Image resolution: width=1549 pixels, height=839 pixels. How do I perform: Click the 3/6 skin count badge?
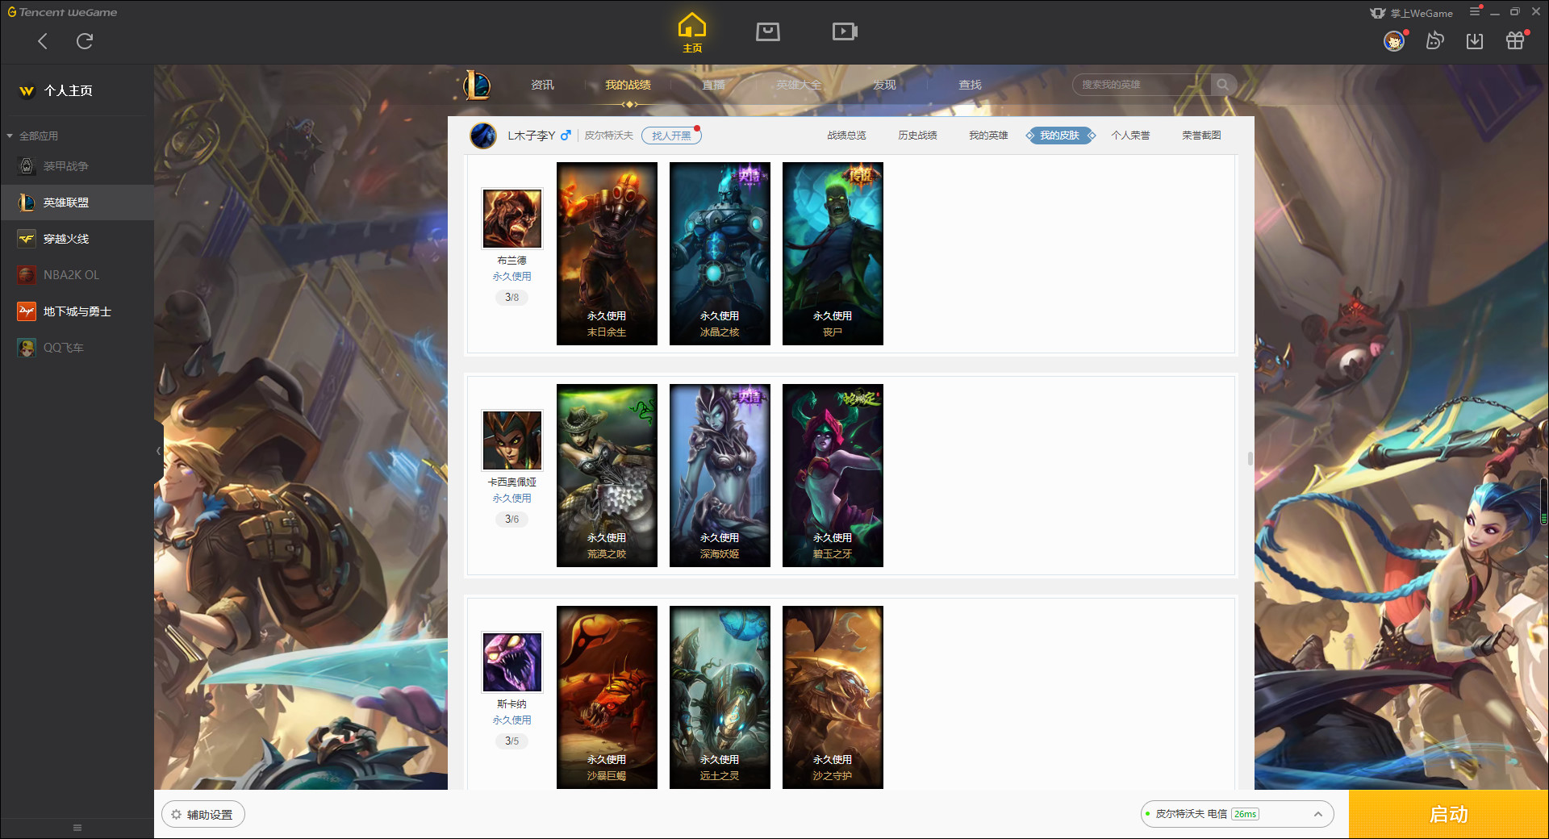[x=512, y=520]
